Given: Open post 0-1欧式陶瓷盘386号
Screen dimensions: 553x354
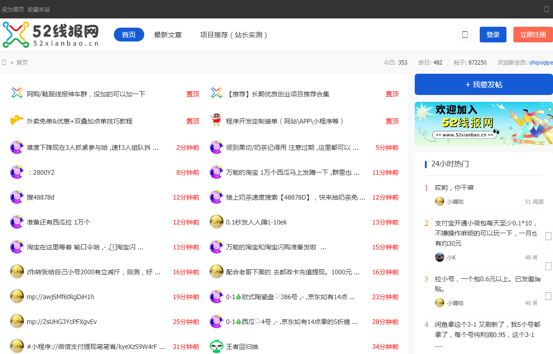Looking at the screenshot, I should (x=291, y=297).
